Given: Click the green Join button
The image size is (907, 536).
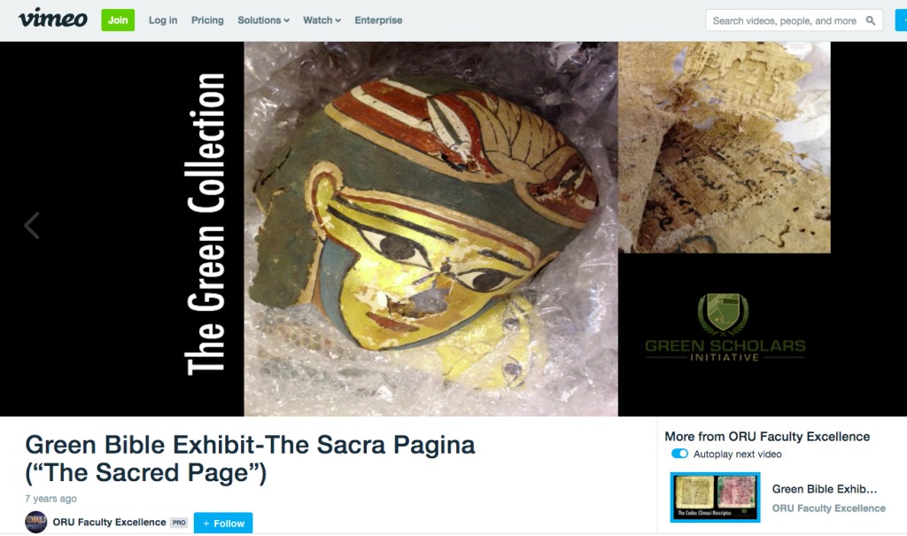Looking at the screenshot, I should point(118,20).
